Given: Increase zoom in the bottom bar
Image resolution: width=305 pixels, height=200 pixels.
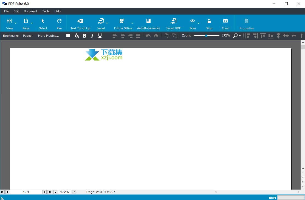Looking at the screenshot, I should pyautogui.click(x=74, y=192).
